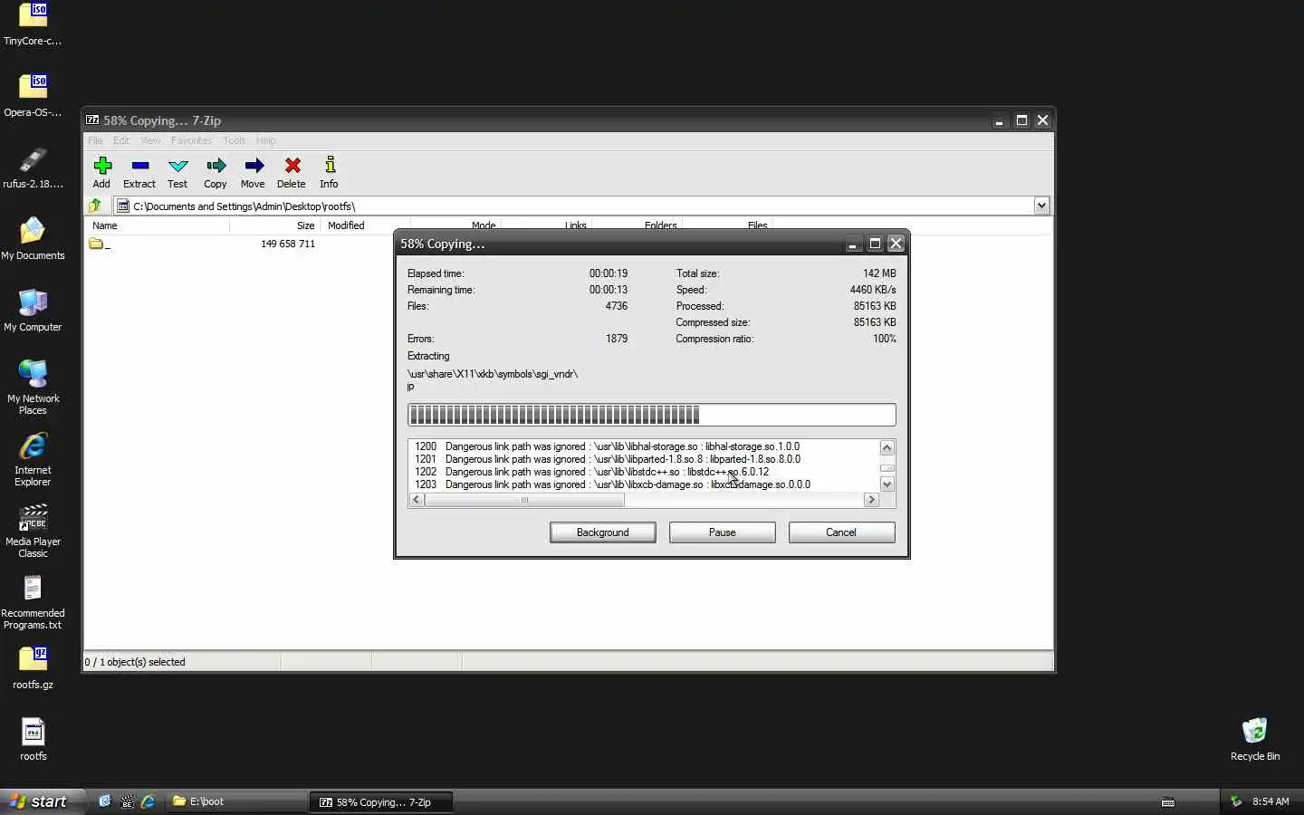Select error row 1202 libstdc++.so
Image resolution: width=1304 pixels, height=815 pixels.
point(592,472)
